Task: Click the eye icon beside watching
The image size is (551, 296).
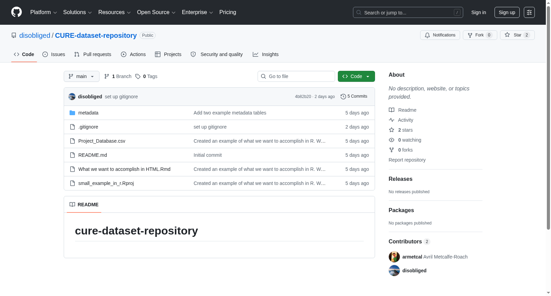Action: tap(392, 140)
